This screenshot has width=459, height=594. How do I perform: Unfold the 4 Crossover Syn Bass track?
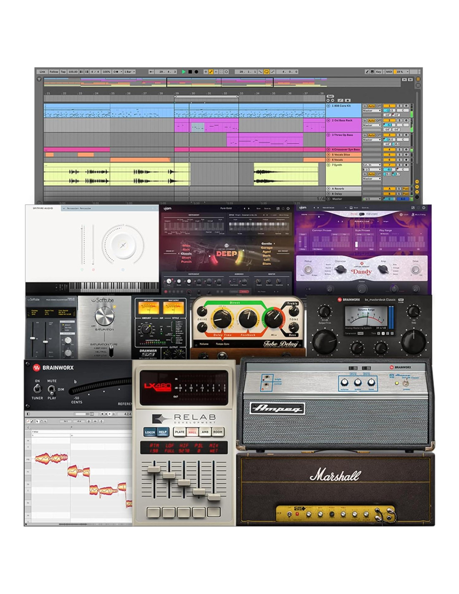328,149
